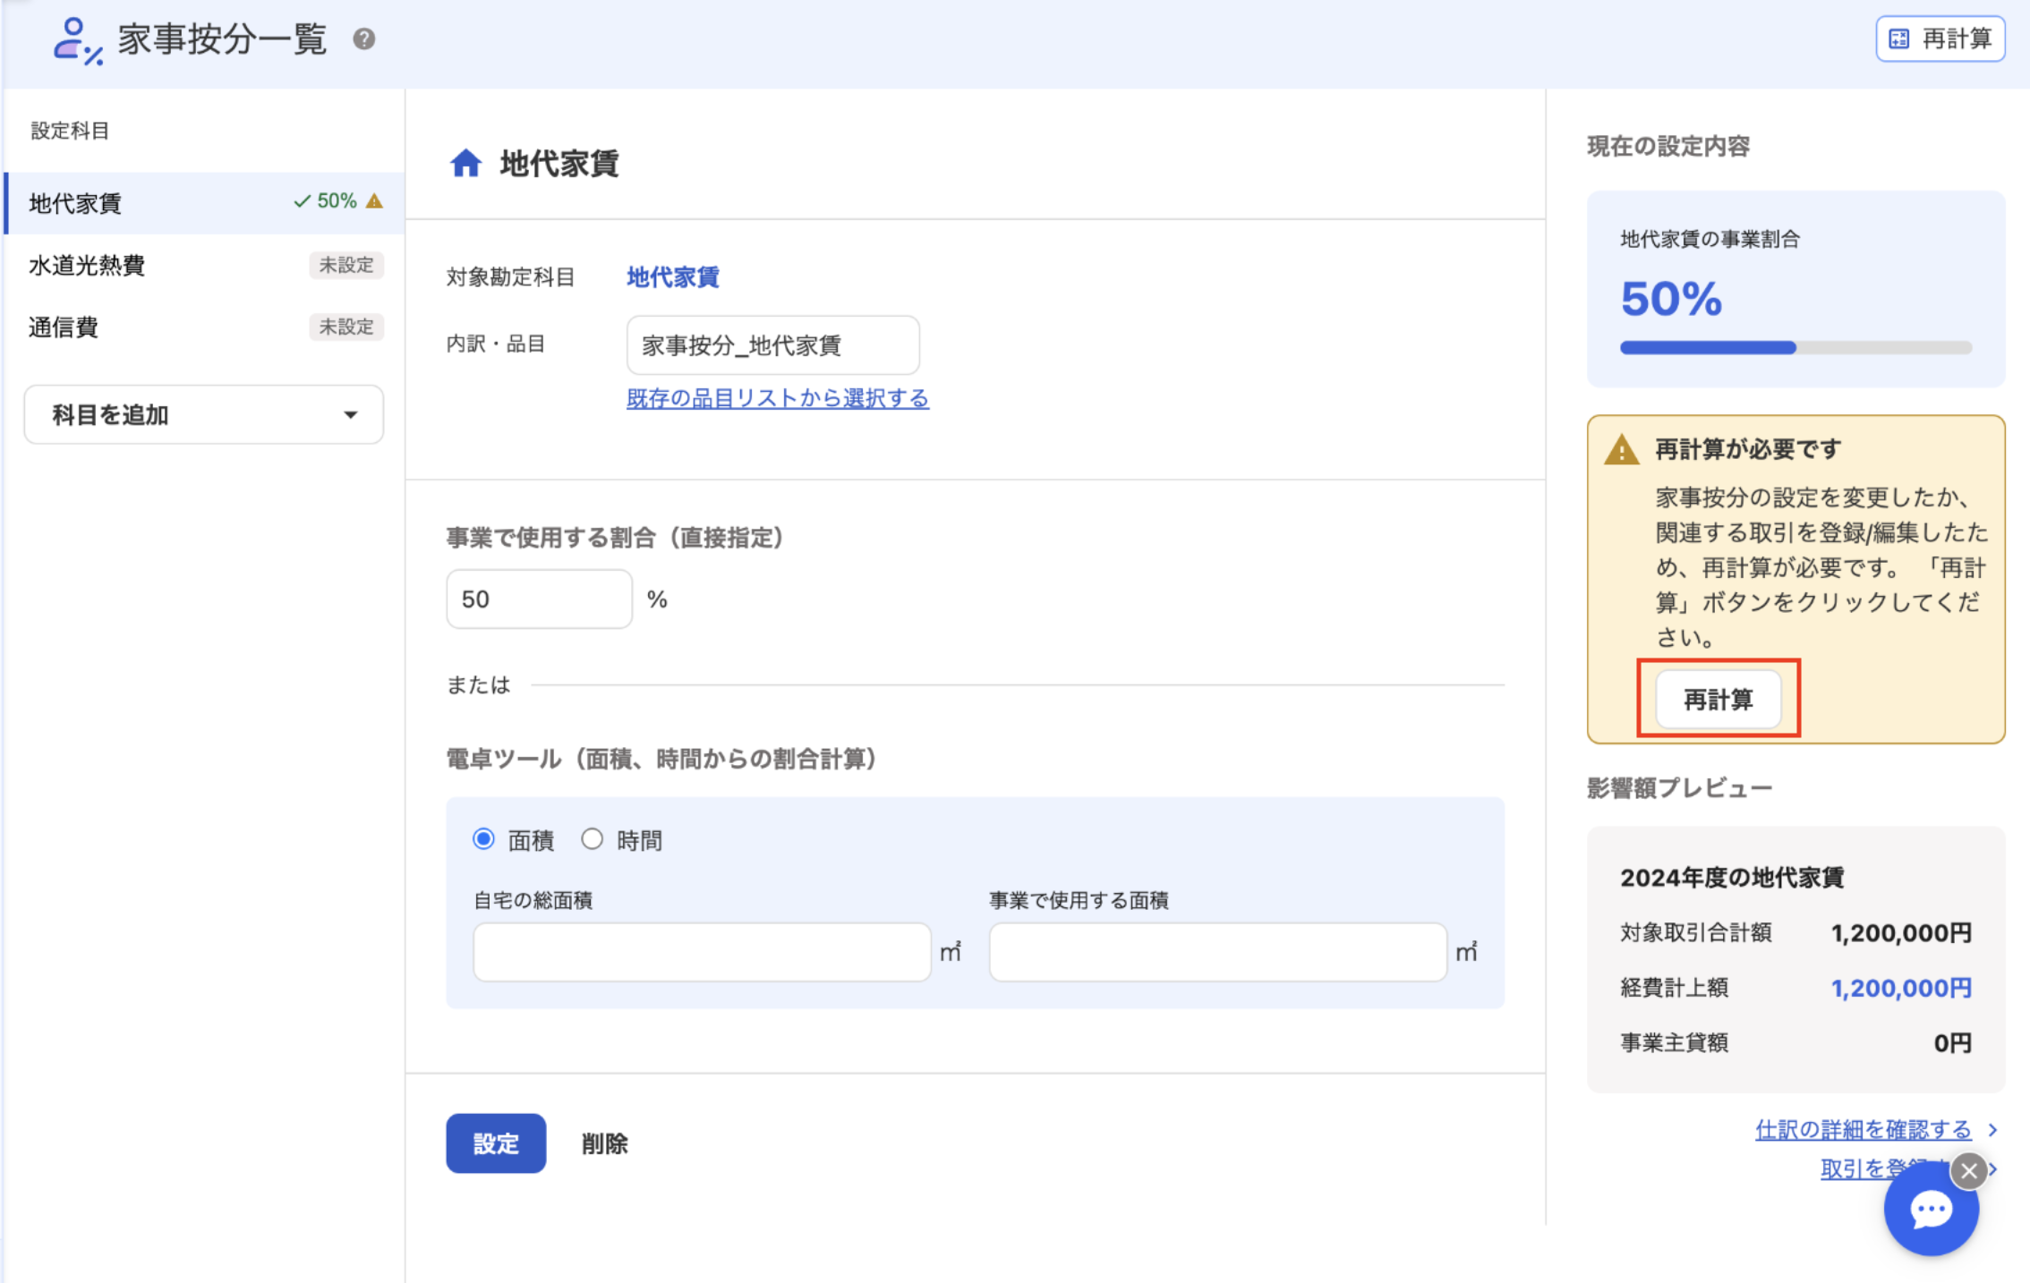
Task: Click the warning triangle icon on the 地代家賃 row
Action: [375, 201]
